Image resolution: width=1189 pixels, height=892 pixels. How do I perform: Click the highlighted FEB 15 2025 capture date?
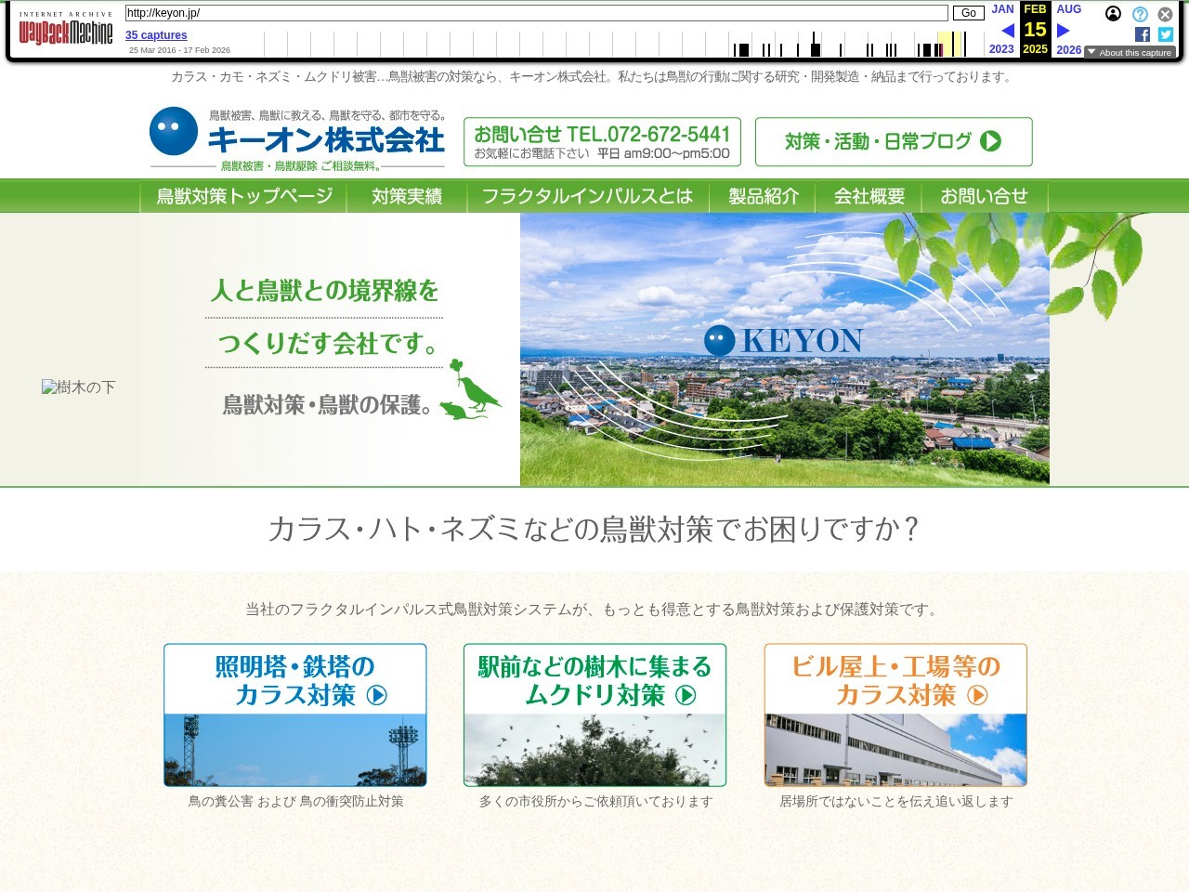[1035, 30]
